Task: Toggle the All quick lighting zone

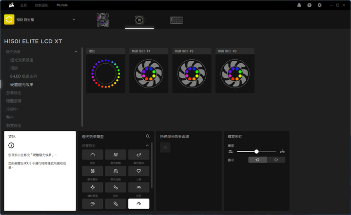Action: [x=165, y=147]
